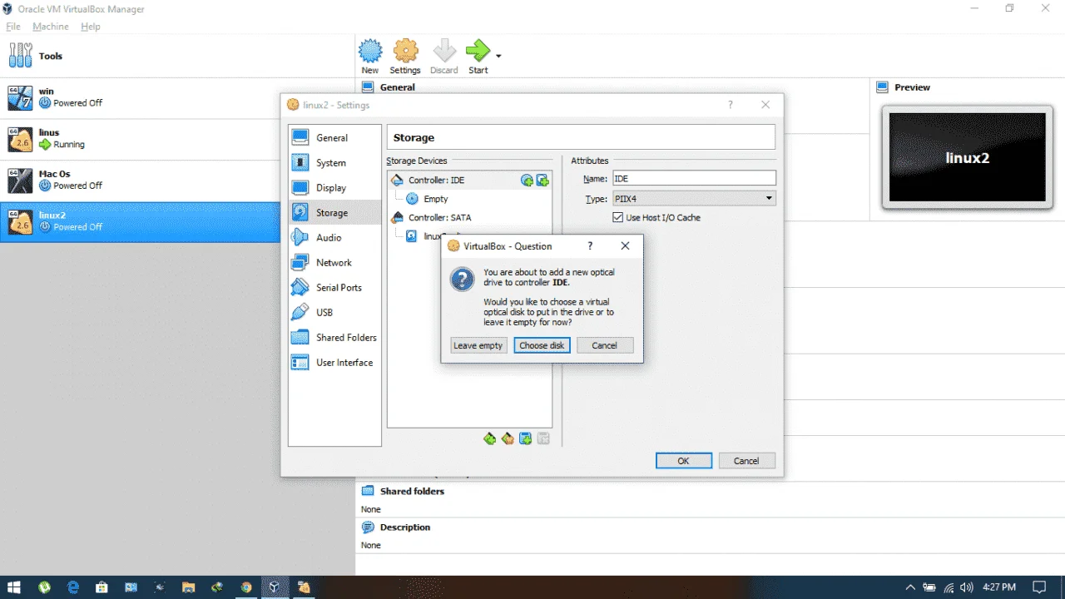Click the add optical drive icon
This screenshot has width=1065, height=599.
point(527,181)
